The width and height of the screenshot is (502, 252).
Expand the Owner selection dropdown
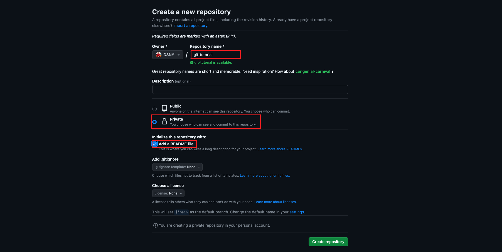[168, 55]
